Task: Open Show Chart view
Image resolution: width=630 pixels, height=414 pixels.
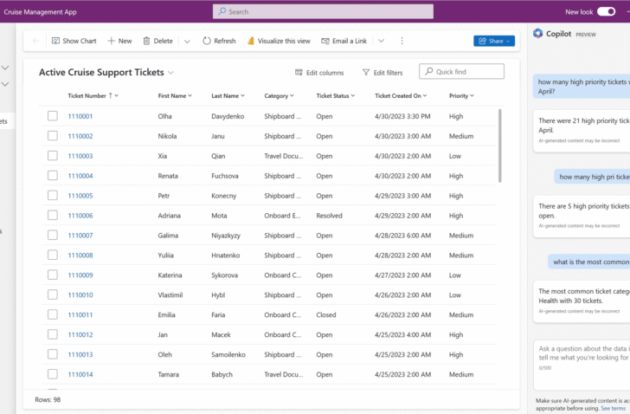Action: pyautogui.click(x=74, y=41)
